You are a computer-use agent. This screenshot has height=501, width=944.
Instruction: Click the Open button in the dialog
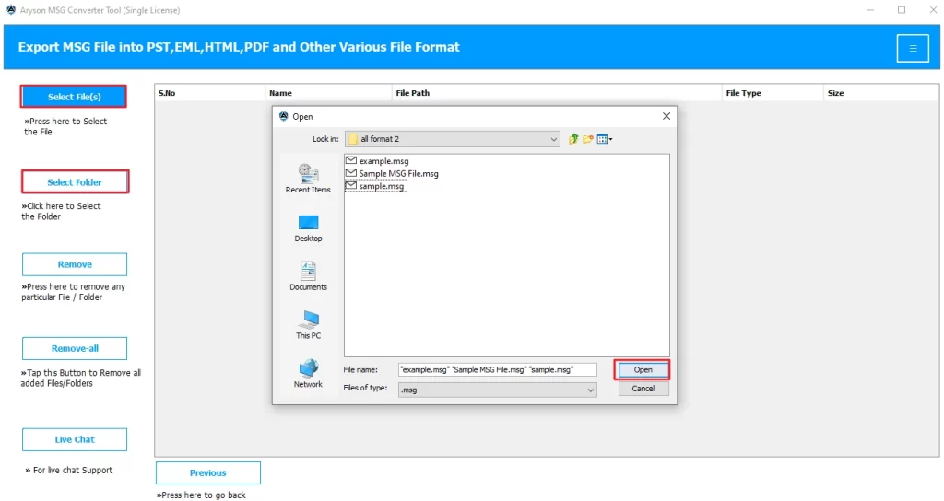[643, 370]
